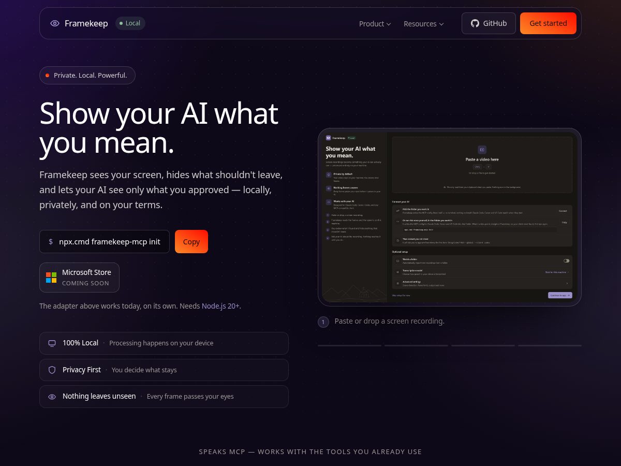This screenshot has height=466, width=621.
Task: Jump to the first slideshow progress segment
Action: [349, 345]
